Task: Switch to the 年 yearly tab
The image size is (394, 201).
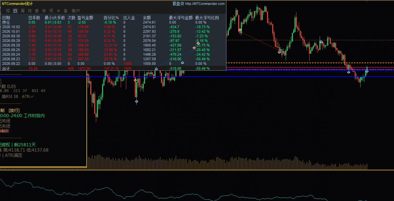Action: (44, 11)
